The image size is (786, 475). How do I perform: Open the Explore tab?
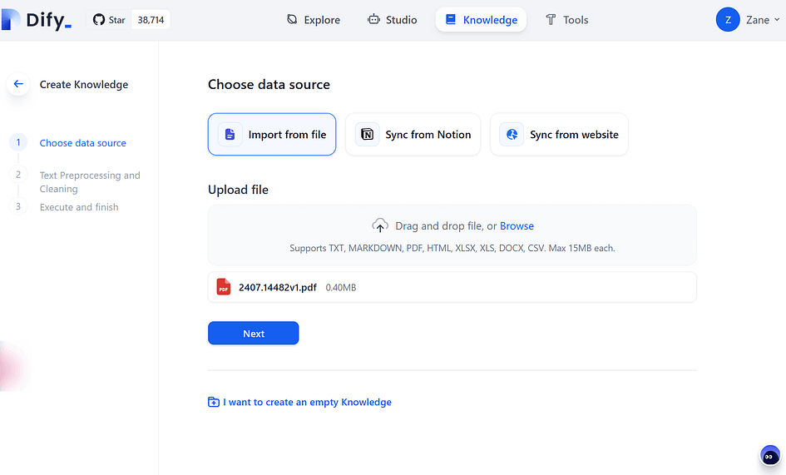point(314,20)
